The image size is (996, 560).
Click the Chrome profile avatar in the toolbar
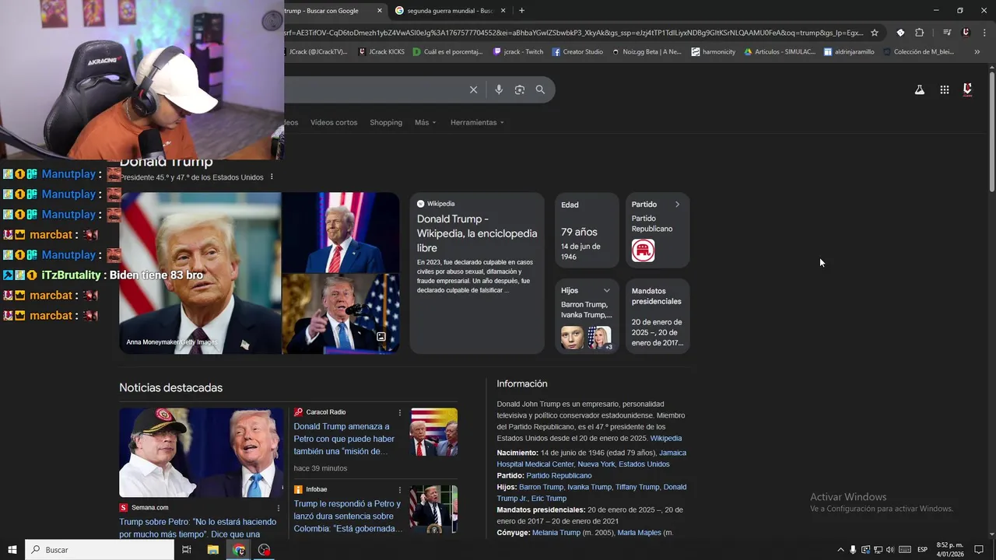[x=966, y=33]
